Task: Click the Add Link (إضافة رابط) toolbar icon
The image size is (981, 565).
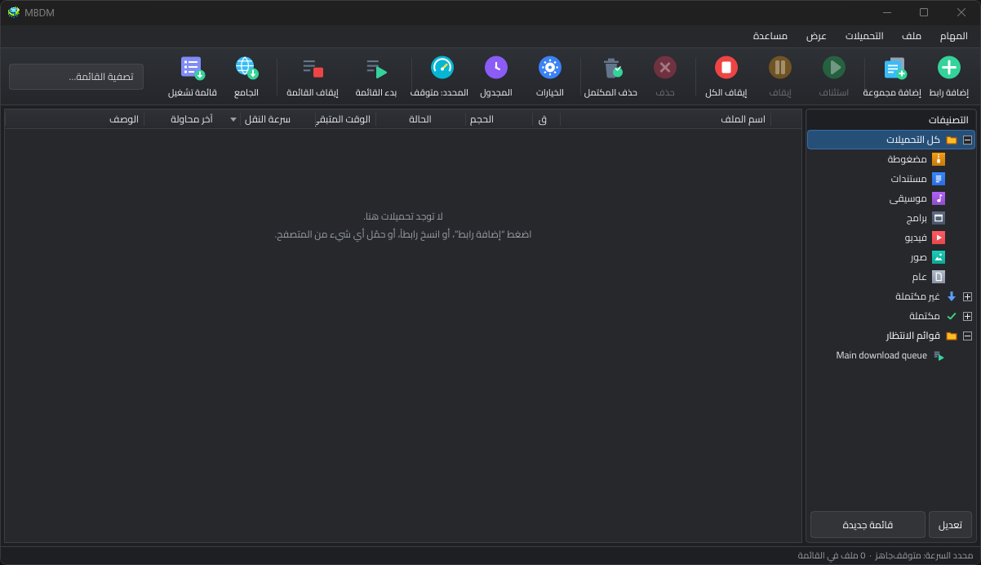Action: (x=948, y=68)
